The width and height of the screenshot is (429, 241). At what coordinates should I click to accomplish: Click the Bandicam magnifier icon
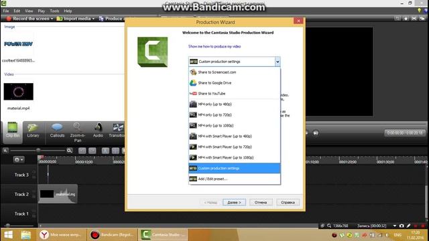click(329, 226)
